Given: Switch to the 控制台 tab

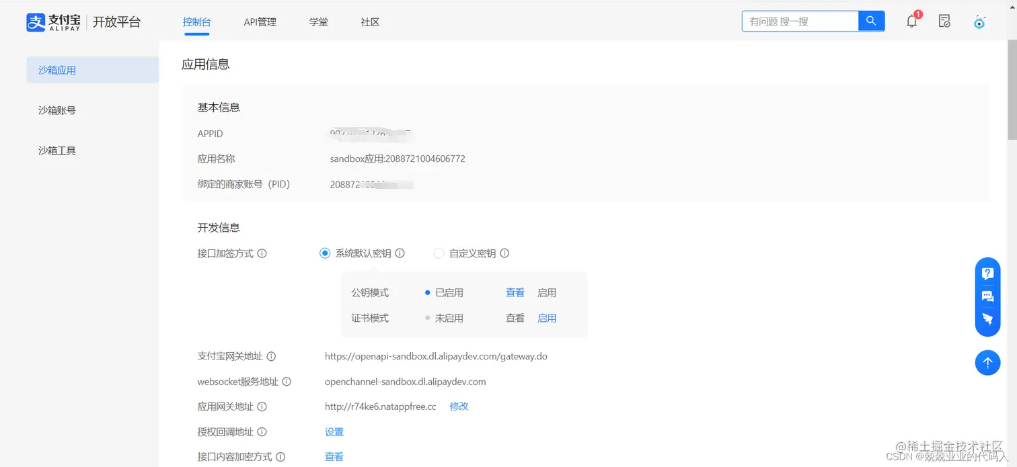Looking at the screenshot, I should click(x=197, y=22).
